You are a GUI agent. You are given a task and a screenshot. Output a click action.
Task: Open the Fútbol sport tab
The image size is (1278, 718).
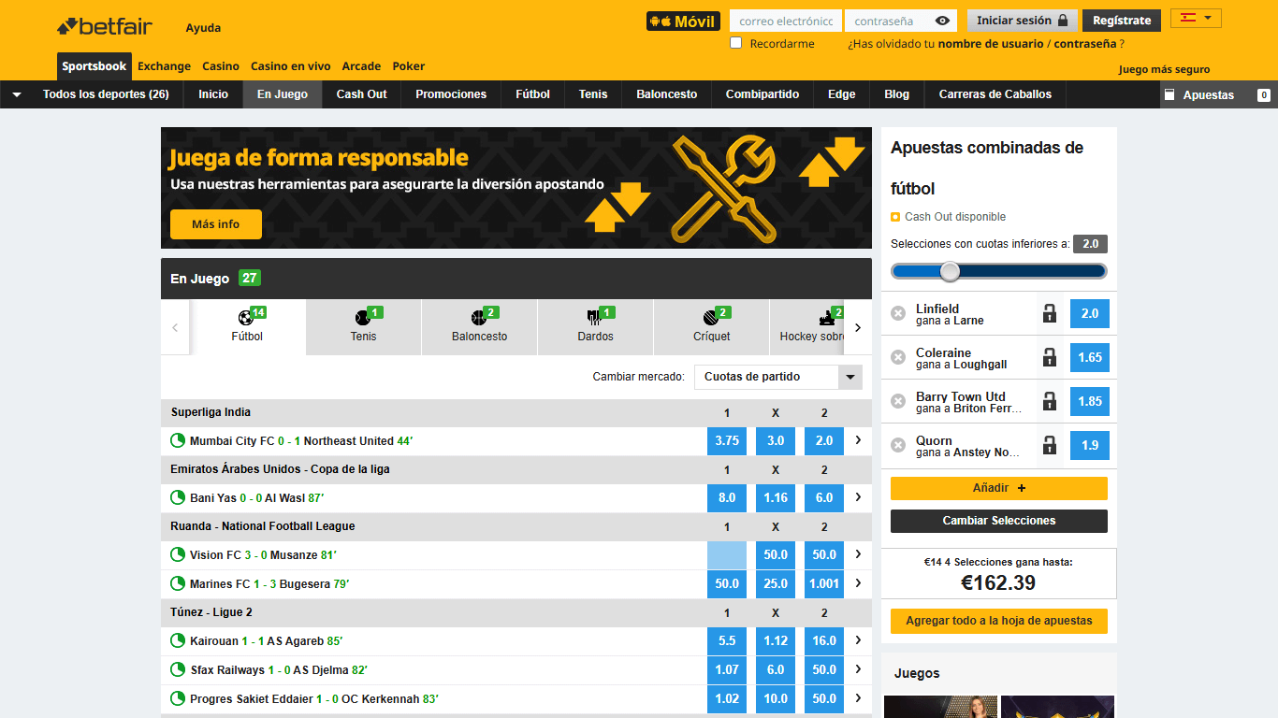[x=248, y=326]
